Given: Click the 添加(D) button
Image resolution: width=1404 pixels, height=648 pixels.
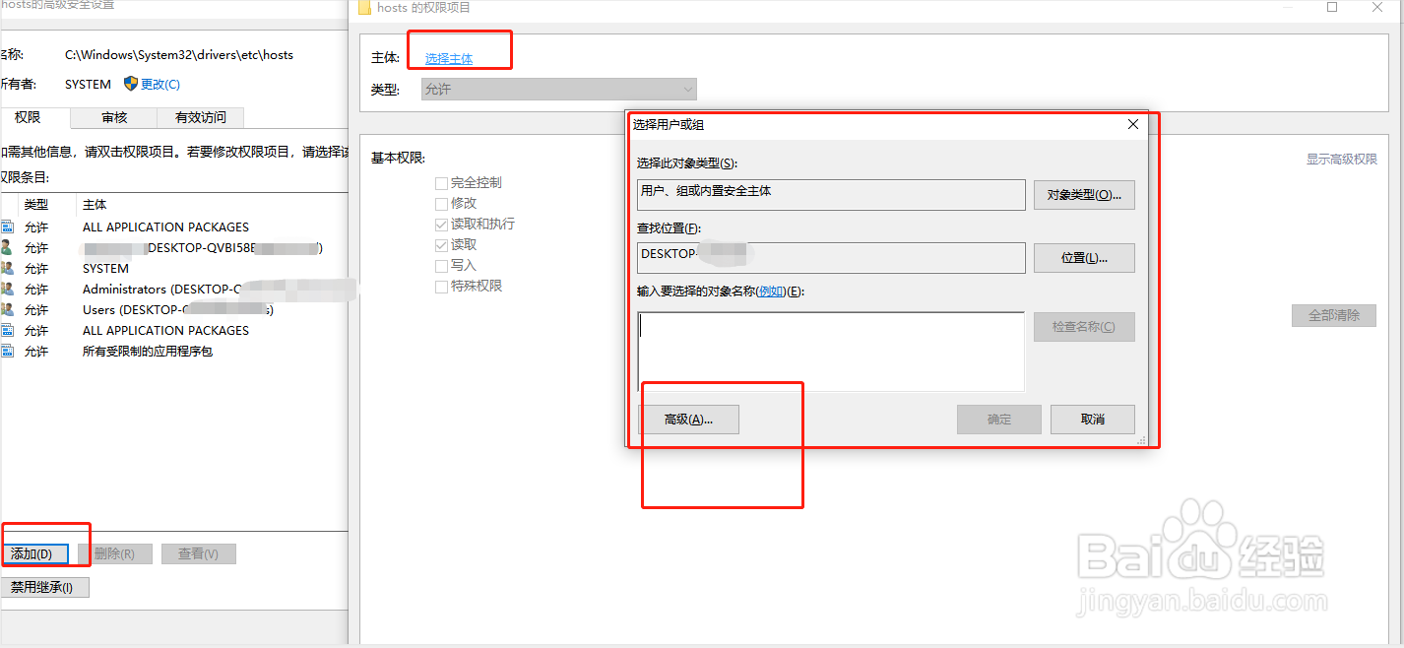Looking at the screenshot, I should point(35,553).
